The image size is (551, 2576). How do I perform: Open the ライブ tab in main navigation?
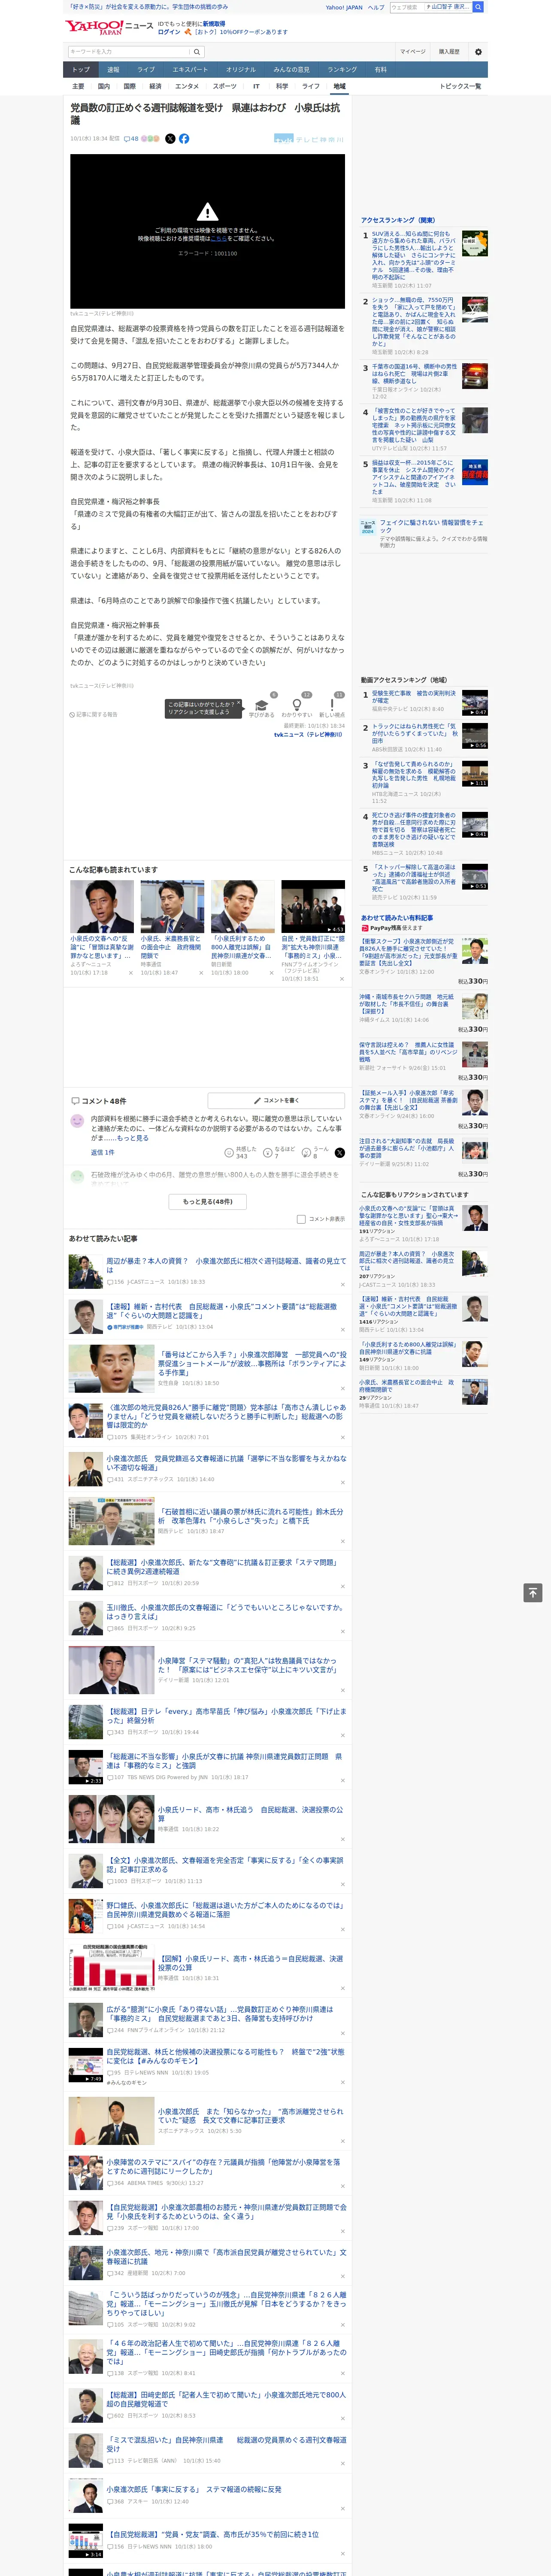point(146,69)
